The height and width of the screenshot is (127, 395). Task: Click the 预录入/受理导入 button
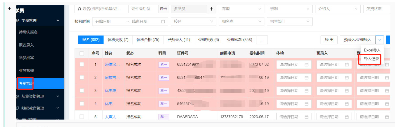coord(357,40)
